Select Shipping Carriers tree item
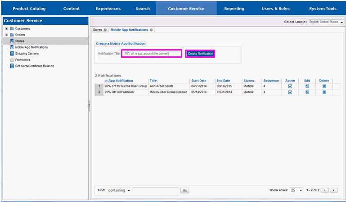 27,54
